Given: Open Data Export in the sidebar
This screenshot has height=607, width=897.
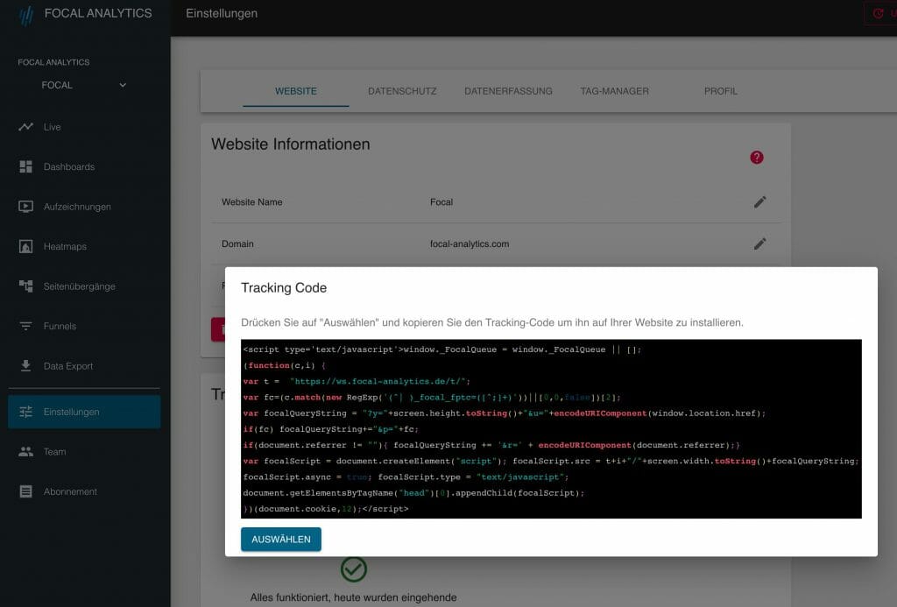Looking at the screenshot, I should tap(84, 365).
